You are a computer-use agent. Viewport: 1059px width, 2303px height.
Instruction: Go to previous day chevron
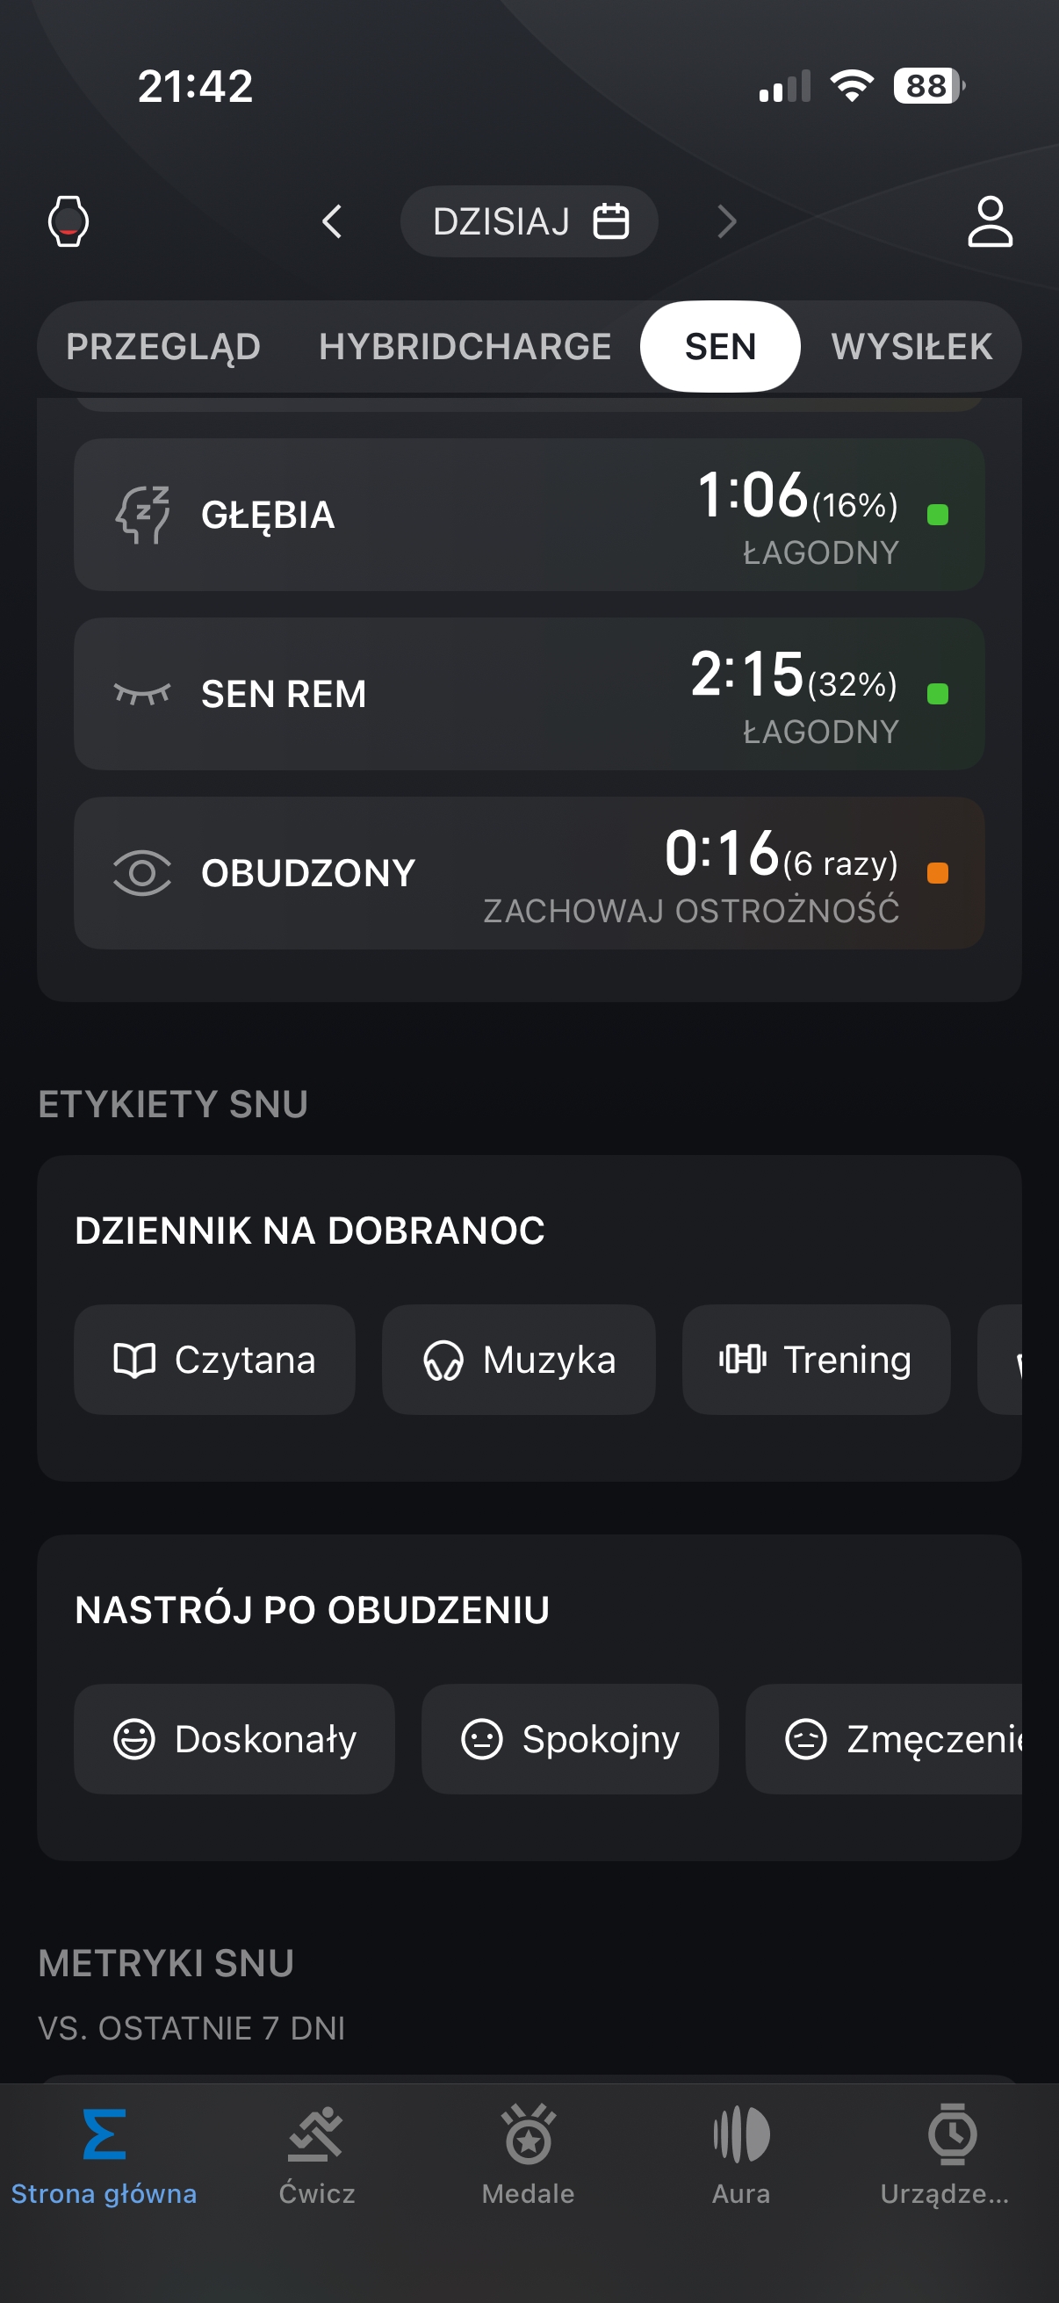[x=332, y=220]
